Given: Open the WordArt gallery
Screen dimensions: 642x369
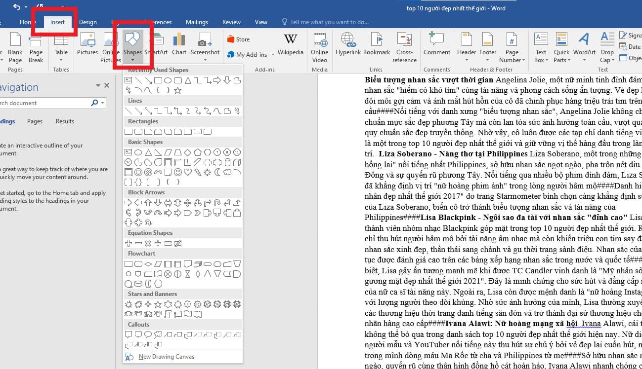Looking at the screenshot, I should click(585, 44).
